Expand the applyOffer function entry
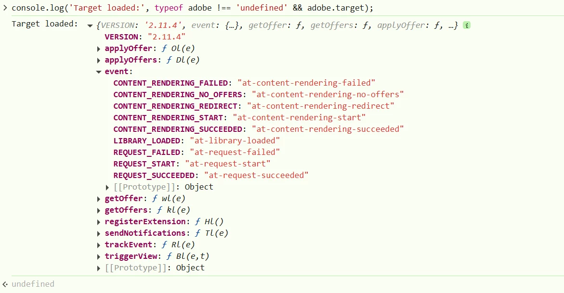This screenshot has width=564, height=293. point(99,49)
